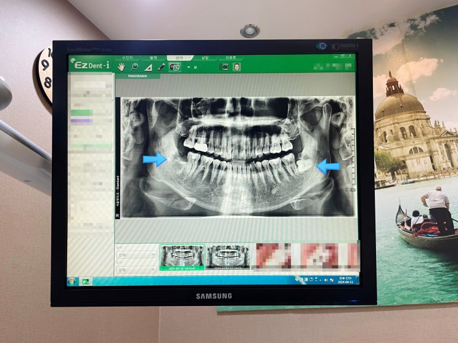The width and height of the screenshot is (458, 343).
Task: Switch to the 촬영 tab
Action: tap(153, 58)
